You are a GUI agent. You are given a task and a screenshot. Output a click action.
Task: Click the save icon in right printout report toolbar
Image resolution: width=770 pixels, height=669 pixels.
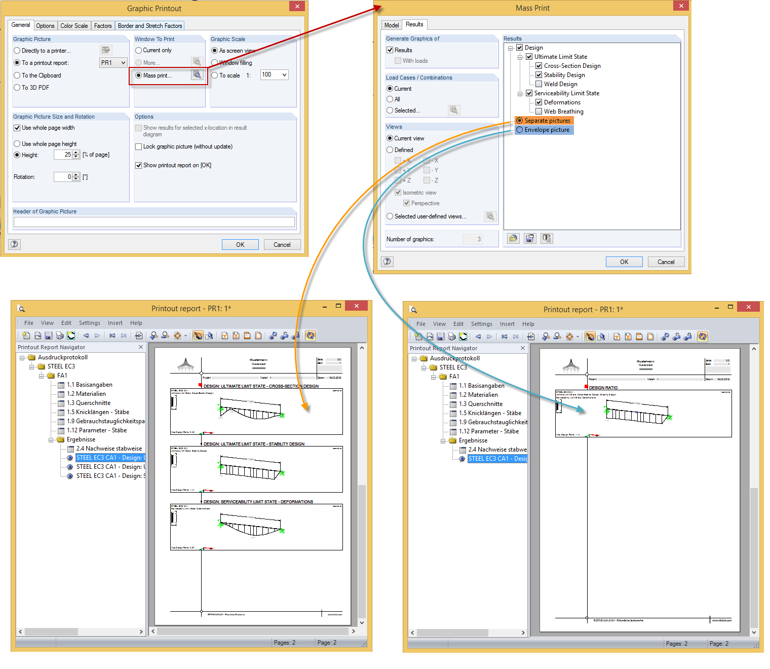pyautogui.click(x=441, y=337)
